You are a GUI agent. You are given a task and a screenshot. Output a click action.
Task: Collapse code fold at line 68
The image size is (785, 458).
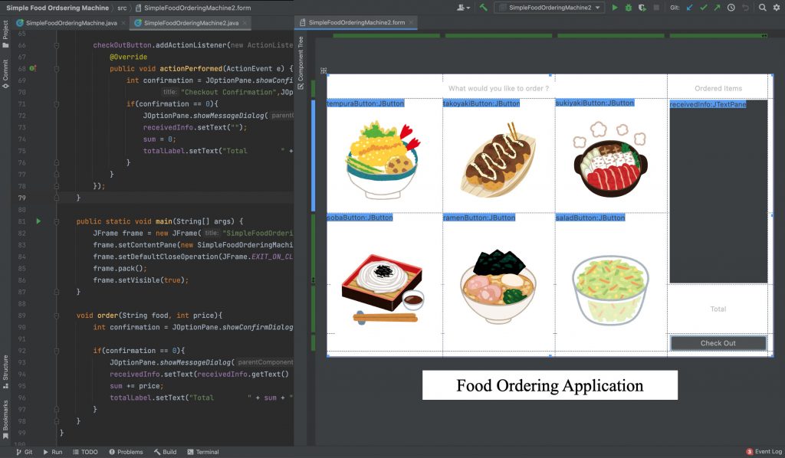click(57, 68)
